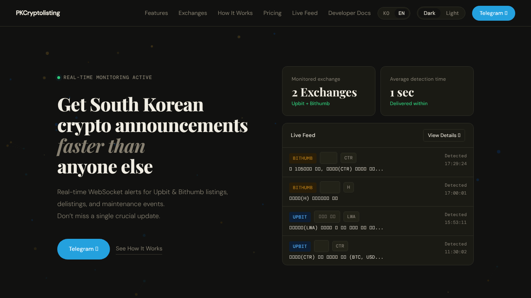This screenshot has height=298, width=531.
Task: Click the PKCryptolisting logo
Action: [38, 13]
